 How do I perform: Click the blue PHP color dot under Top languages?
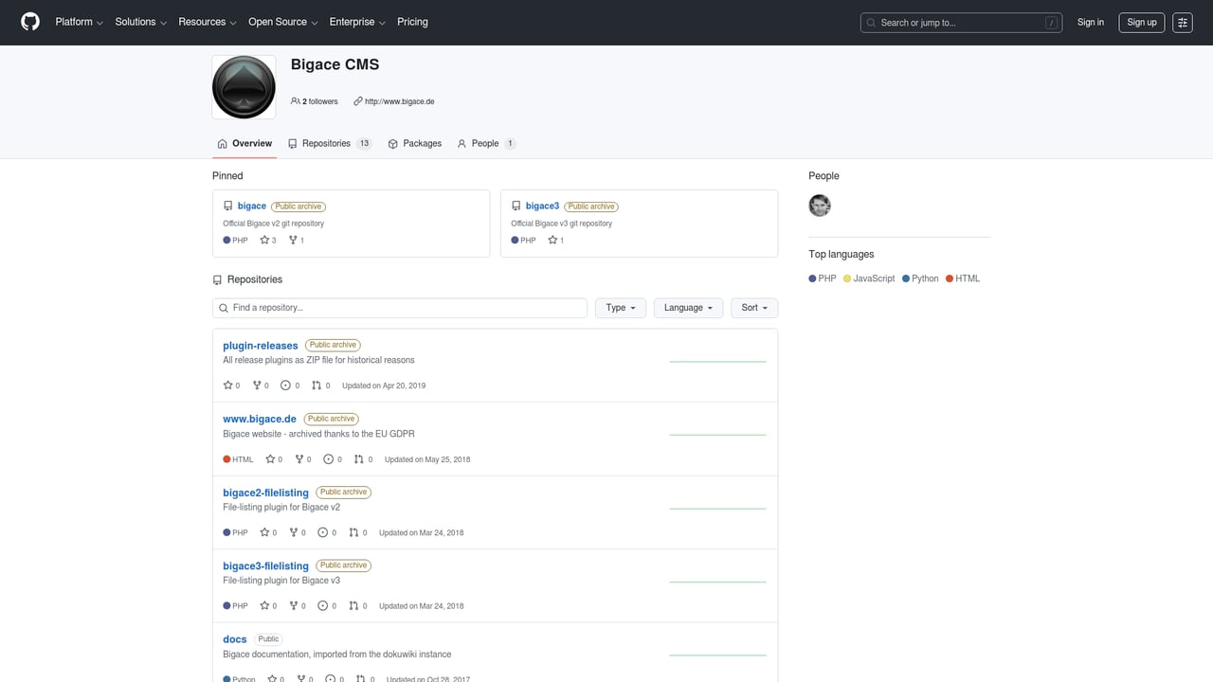coord(810,278)
